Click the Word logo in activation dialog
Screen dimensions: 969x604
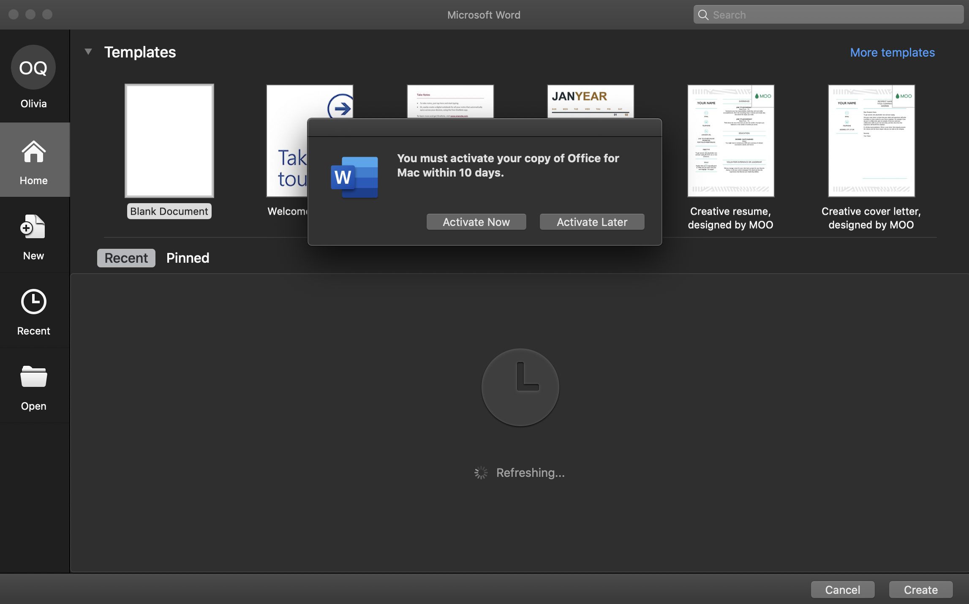[x=354, y=177]
